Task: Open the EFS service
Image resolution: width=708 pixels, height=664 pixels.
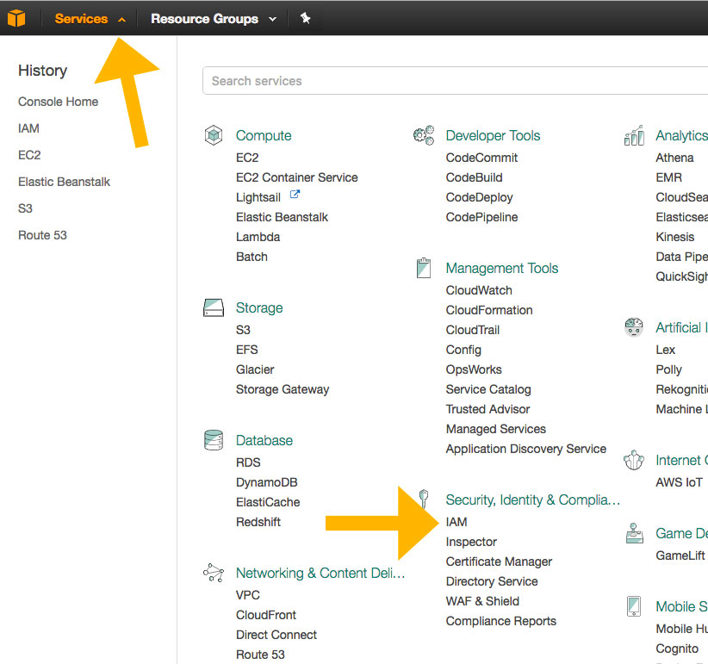Action: (247, 350)
